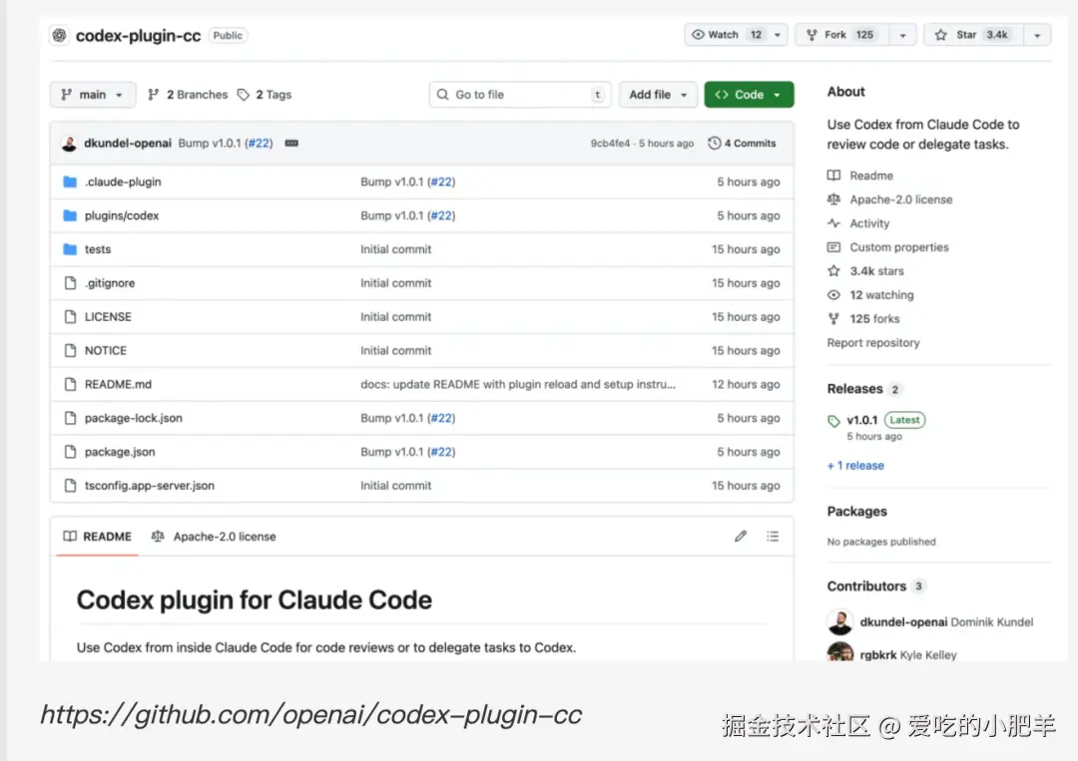Screen dimensions: 1078x761
Task: Click the release tag icon beside v1.0.1
Action: click(833, 420)
